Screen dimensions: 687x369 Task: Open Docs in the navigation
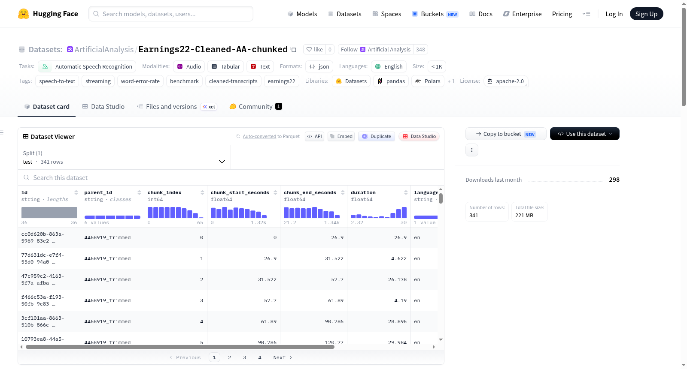pos(481,14)
